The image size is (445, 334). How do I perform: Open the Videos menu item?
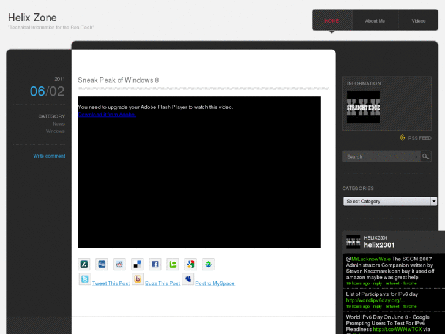pyautogui.click(x=418, y=21)
